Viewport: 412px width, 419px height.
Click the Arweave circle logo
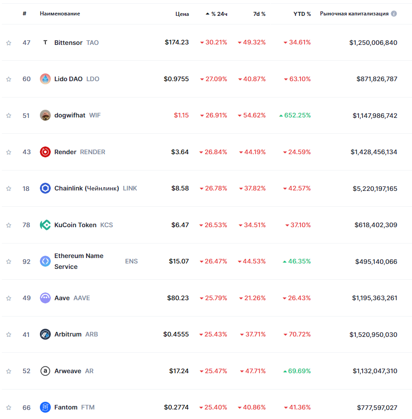pyautogui.click(x=45, y=371)
